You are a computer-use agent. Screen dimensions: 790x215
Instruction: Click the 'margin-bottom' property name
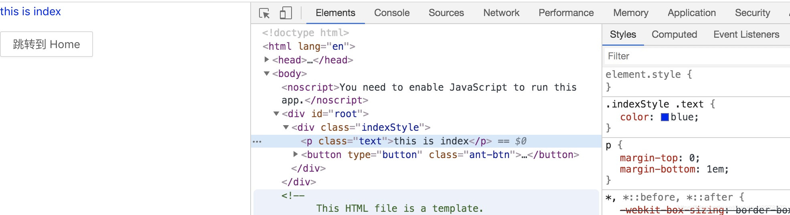click(x=657, y=169)
